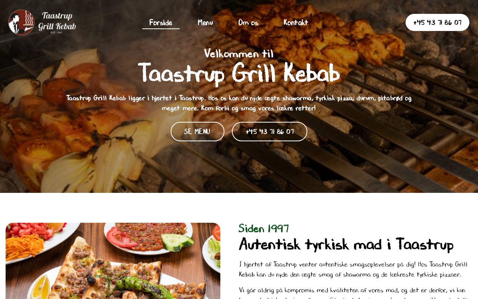Open the Om os page

tap(248, 22)
